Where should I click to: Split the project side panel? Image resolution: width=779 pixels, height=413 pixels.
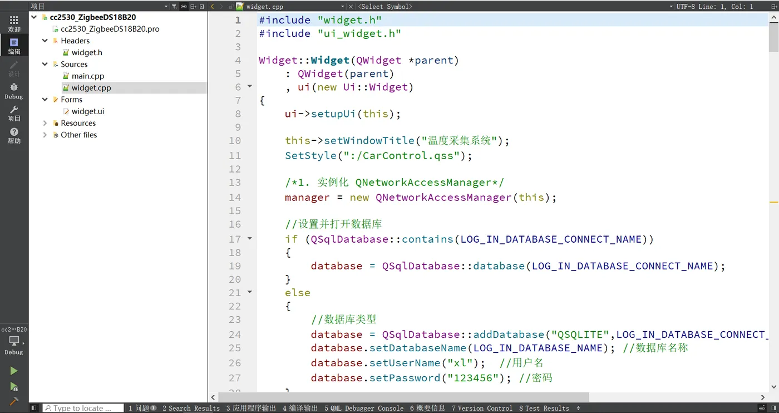point(193,7)
